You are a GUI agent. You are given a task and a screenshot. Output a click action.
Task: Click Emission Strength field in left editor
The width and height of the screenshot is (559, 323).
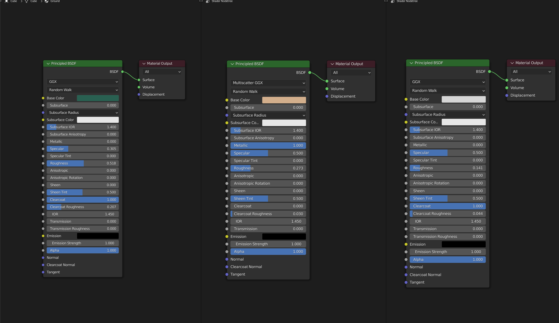(82, 243)
